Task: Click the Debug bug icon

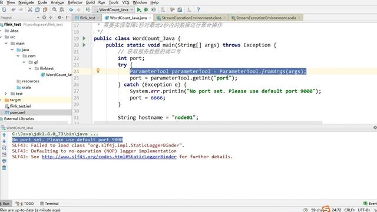Action: pyautogui.click(x=146, y=10)
